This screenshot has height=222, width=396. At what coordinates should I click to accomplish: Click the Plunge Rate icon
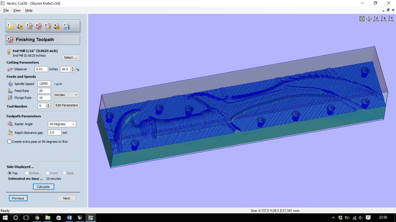coord(10,98)
